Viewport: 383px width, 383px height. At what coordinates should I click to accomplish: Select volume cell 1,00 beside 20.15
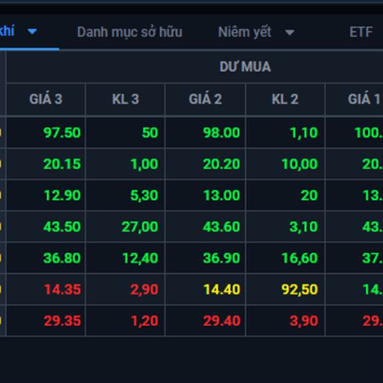126,163
